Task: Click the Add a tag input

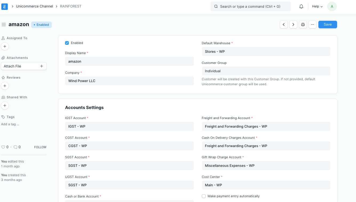Action: tap(10, 124)
